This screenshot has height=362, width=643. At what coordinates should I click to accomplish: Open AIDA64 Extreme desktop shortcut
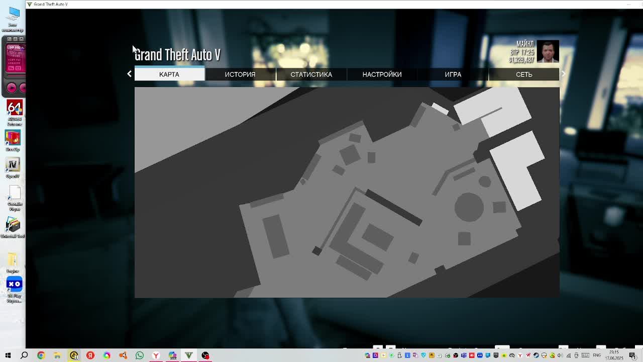[14, 113]
